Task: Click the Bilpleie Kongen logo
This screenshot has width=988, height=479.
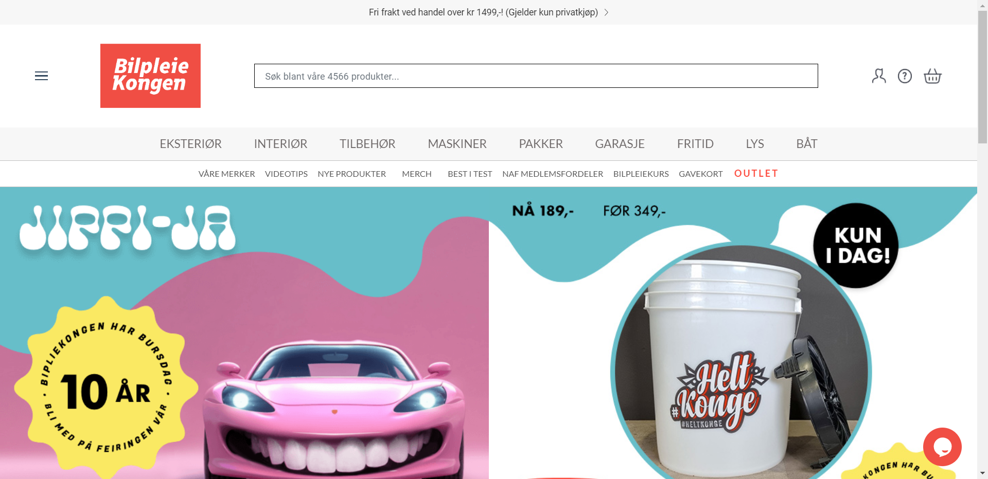Action: pos(150,76)
